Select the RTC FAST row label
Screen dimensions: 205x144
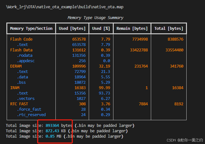coord(19,104)
